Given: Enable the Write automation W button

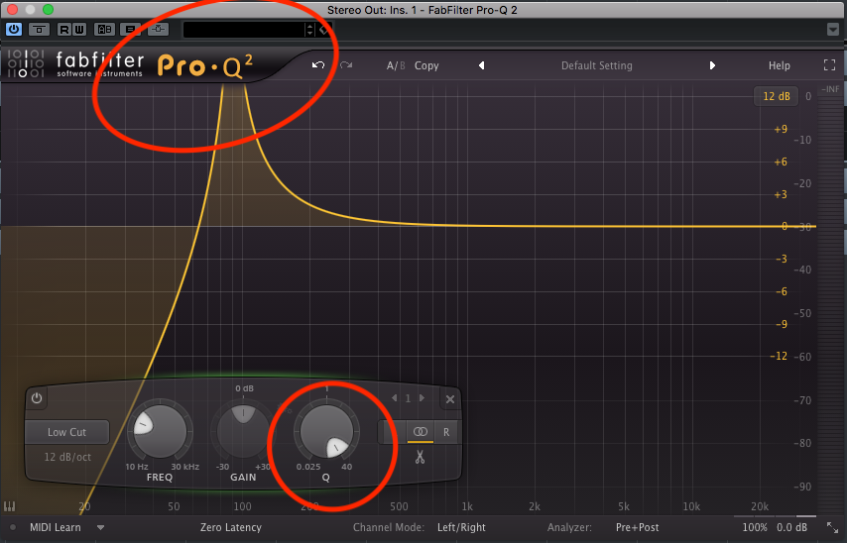Looking at the screenshot, I should [x=79, y=29].
